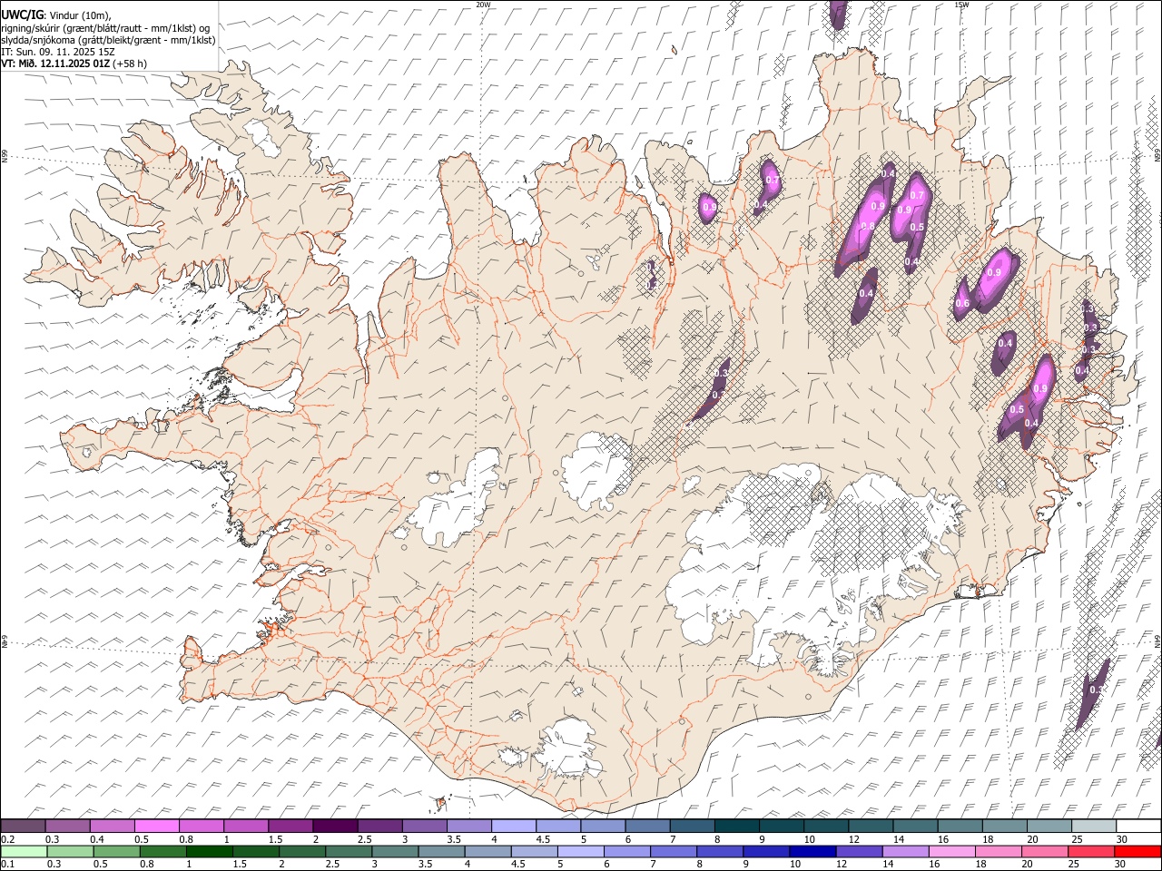This screenshot has width=1162, height=871.
Task: Select the dark teal 8 swatch in the top legend row
Action: pyautogui.click(x=736, y=827)
